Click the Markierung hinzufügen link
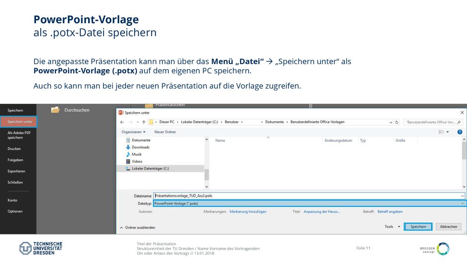 tap(248, 212)
